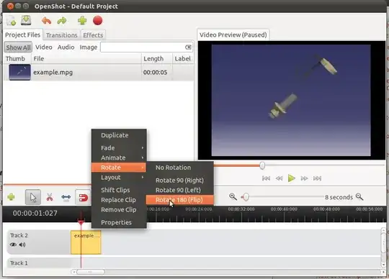
Task: Skip to the start of the video
Action: click(266, 178)
